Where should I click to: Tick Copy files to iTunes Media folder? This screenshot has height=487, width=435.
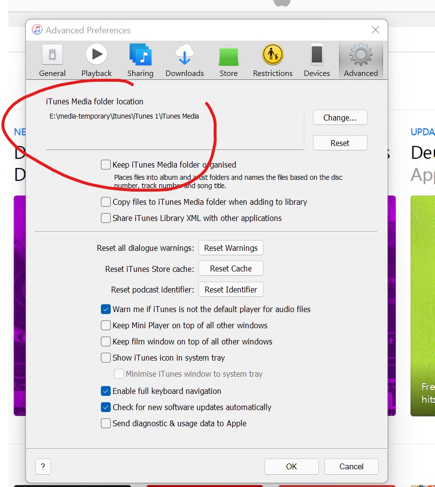(106, 202)
